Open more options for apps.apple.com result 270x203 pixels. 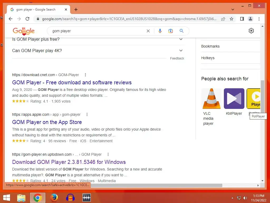pyautogui.click(x=87, y=114)
